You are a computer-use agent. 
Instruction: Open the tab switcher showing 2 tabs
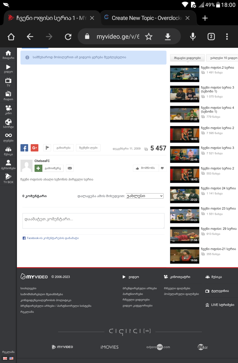coord(211,37)
